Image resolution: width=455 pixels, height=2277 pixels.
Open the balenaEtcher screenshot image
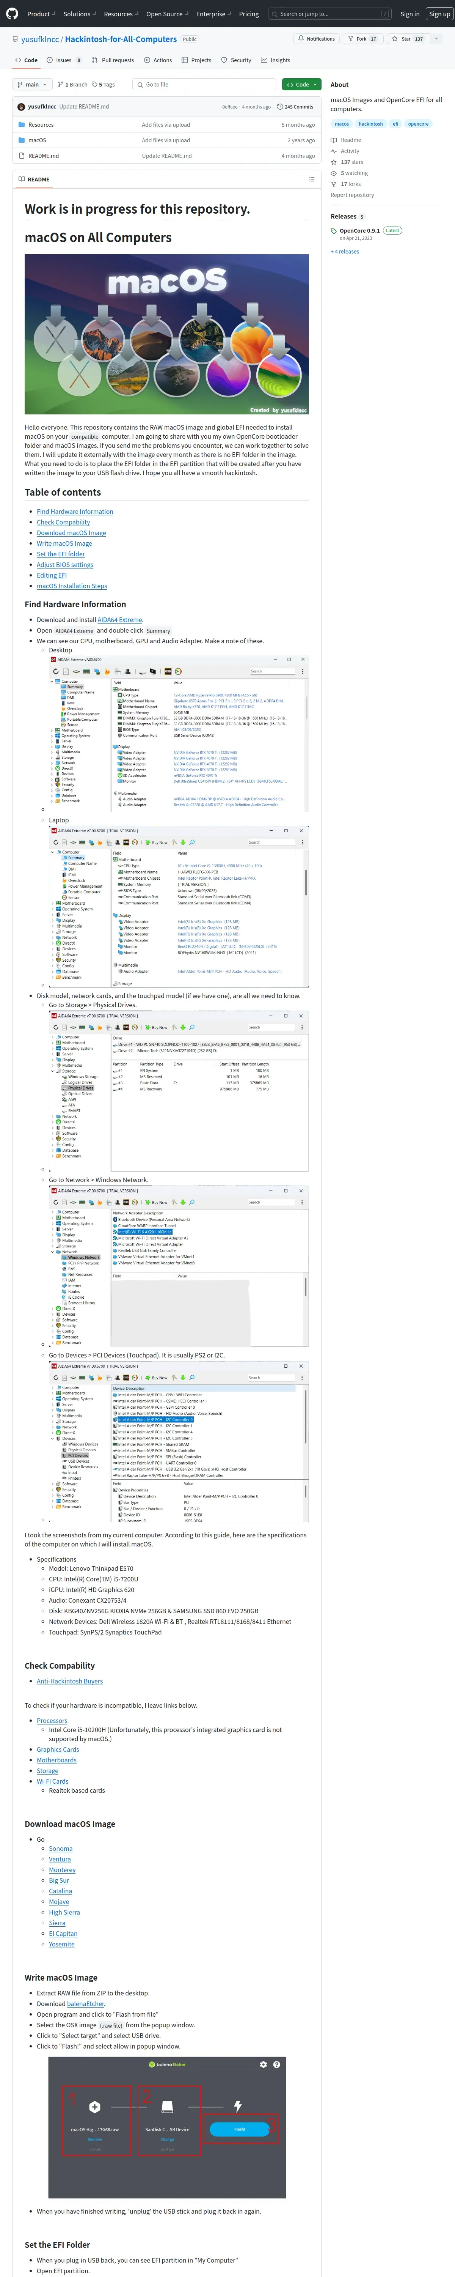coord(167,2127)
